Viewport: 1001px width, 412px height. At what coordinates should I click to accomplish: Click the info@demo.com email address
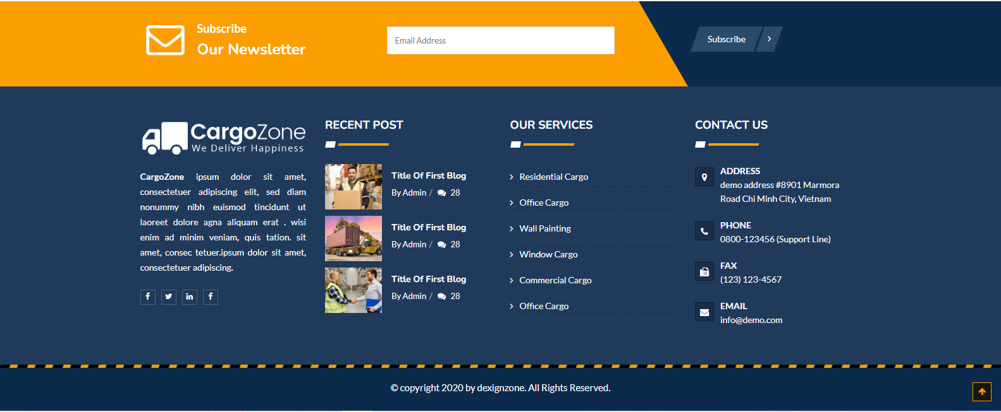[x=751, y=320]
